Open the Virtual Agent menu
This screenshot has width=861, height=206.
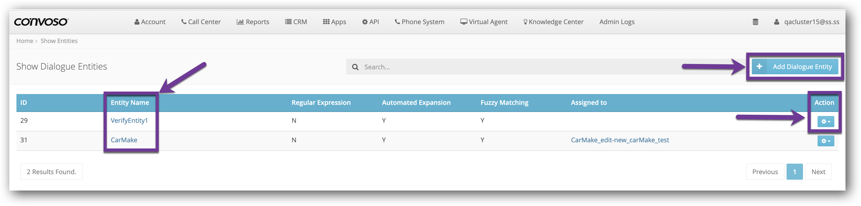coord(484,22)
